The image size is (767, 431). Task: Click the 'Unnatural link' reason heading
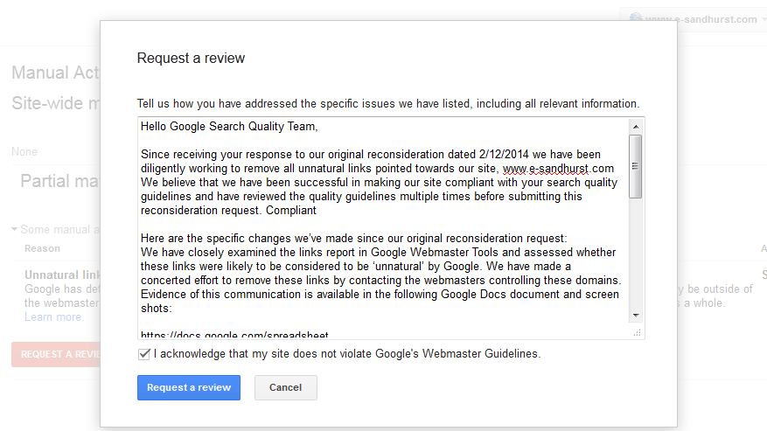(62, 275)
